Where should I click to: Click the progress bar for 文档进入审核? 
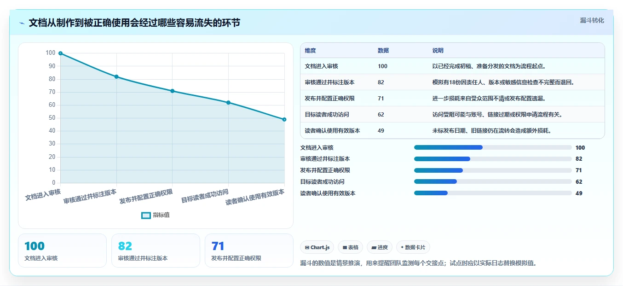pos(493,147)
